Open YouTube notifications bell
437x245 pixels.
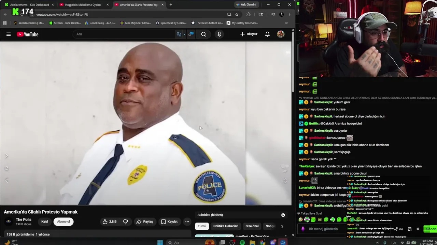267,34
